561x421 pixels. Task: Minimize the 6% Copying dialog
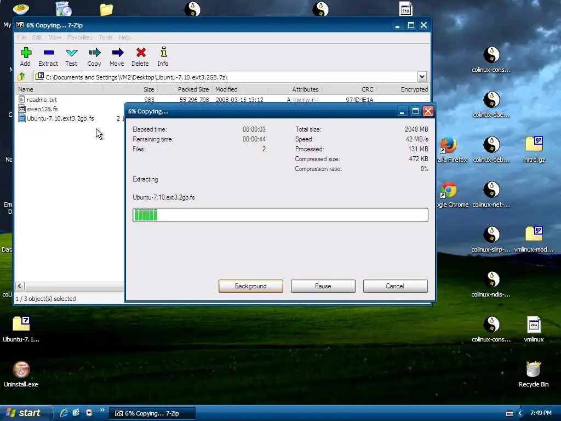[x=402, y=111]
